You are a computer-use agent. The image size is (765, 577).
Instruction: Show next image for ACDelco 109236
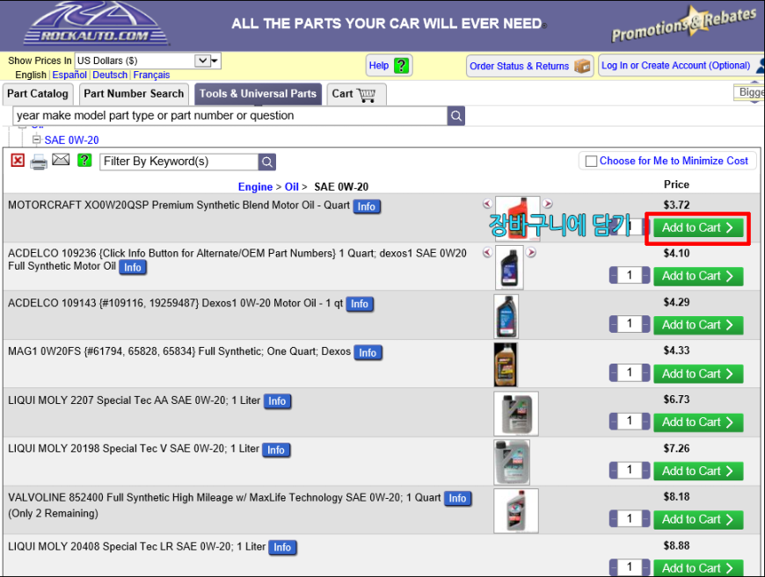pyautogui.click(x=531, y=252)
